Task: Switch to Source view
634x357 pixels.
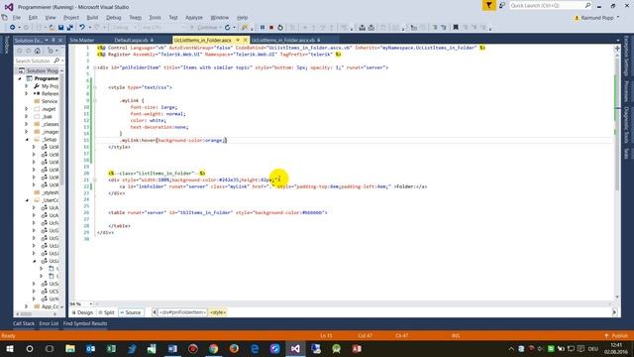Action: (x=131, y=312)
